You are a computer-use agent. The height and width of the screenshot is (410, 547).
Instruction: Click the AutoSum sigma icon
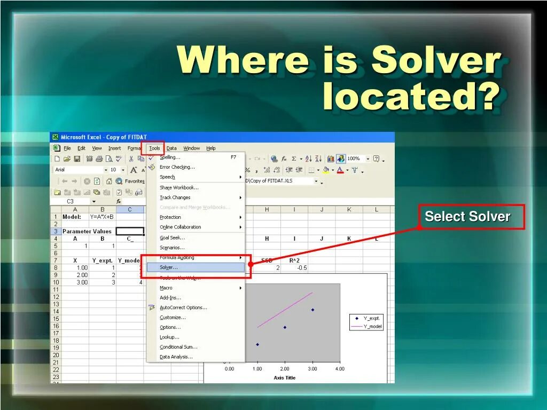click(294, 159)
